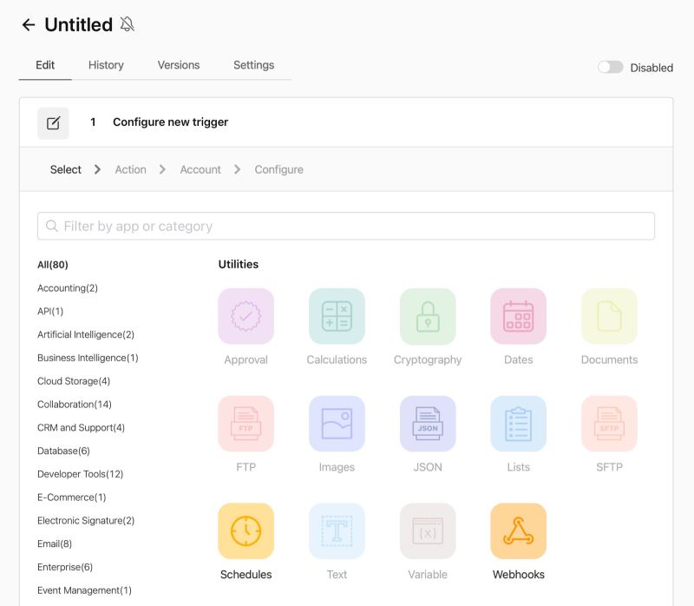The width and height of the screenshot is (694, 606).
Task: Go to the Settings tab
Action: 253,65
